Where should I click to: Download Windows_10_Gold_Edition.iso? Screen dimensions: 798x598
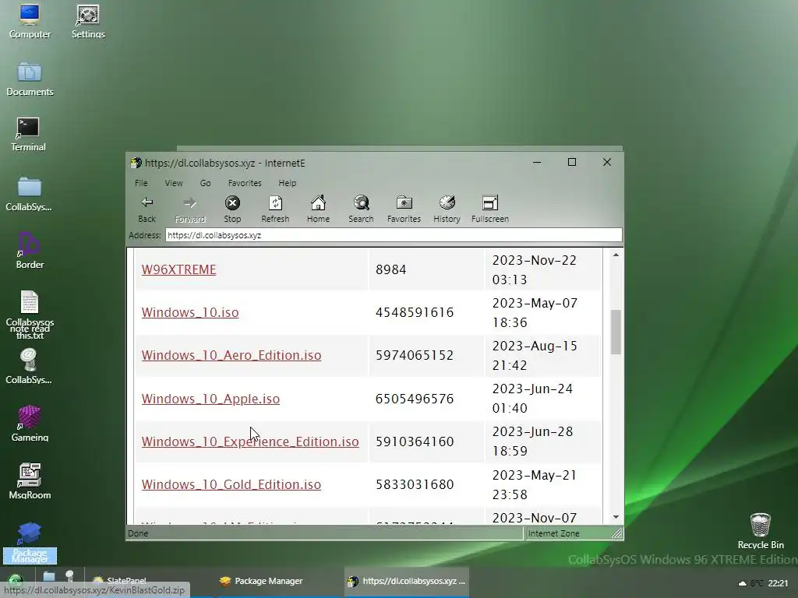point(231,484)
